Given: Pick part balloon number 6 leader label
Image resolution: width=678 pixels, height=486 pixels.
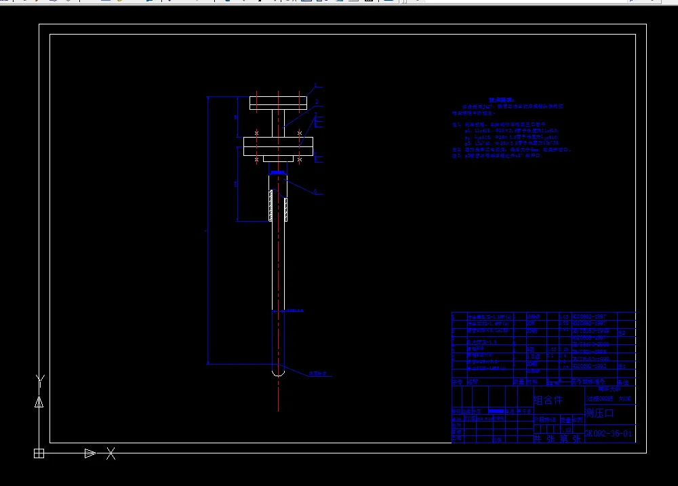Looking at the screenshot, I should tap(315, 191).
